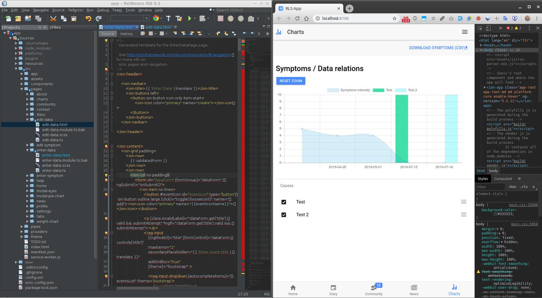
Task: Open main.css:25698 source link in DevTools
Action: point(524,205)
